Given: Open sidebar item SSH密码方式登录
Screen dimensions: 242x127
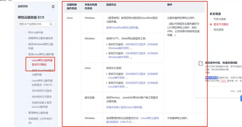Looking at the screenshot, I should [x=42, y=97].
